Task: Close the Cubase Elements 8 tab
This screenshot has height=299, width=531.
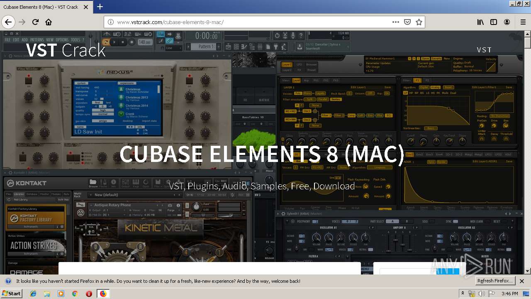Action: tap(85, 7)
